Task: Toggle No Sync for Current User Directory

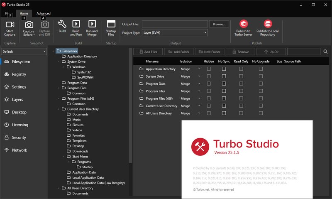Action: pyautogui.click(x=224, y=106)
